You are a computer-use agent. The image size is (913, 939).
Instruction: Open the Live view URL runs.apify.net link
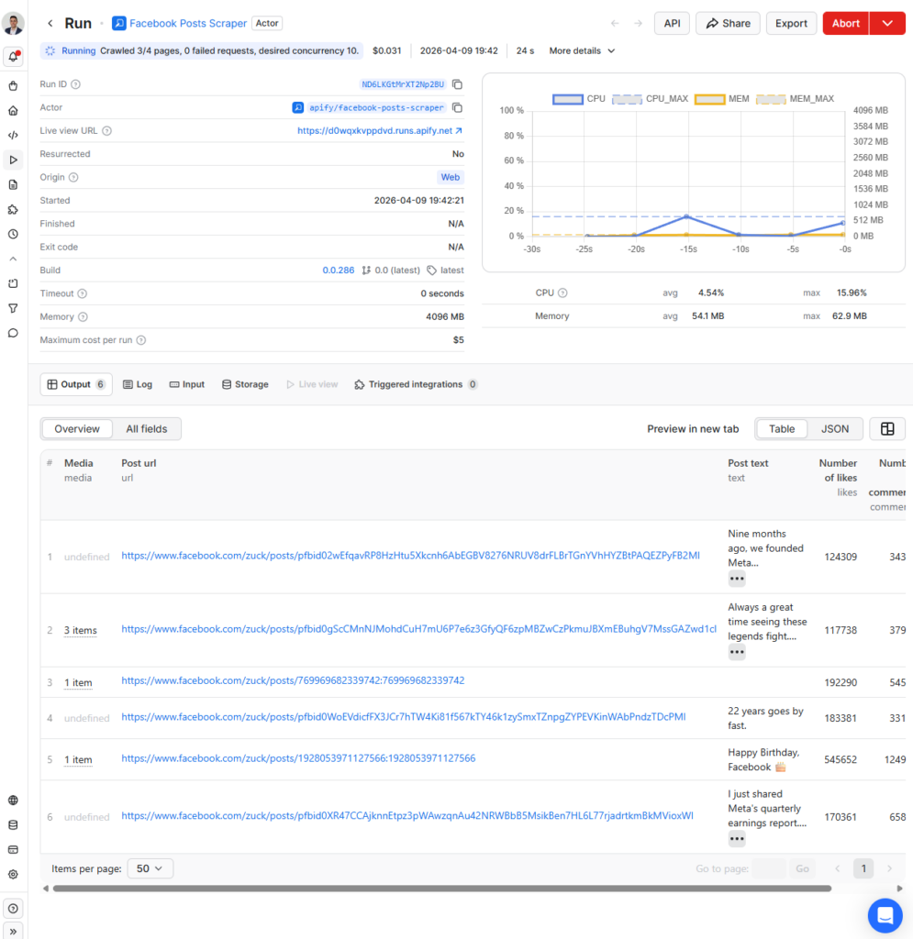point(380,130)
